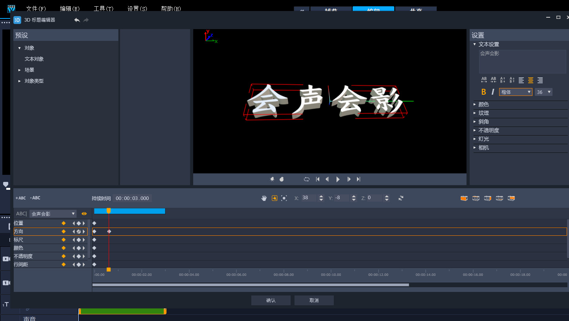
Task: Click the Z value stepper arrows
Action: [x=387, y=198]
